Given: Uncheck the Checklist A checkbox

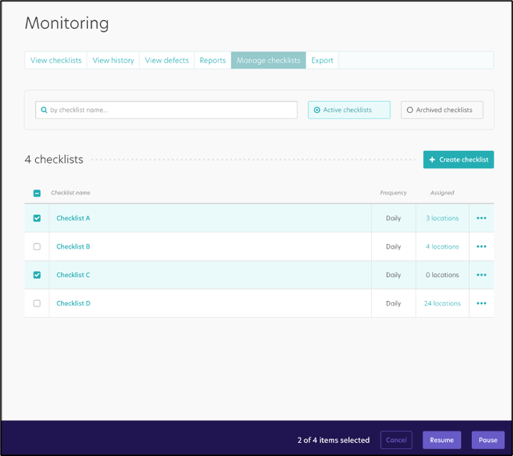Looking at the screenshot, I should tap(37, 218).
